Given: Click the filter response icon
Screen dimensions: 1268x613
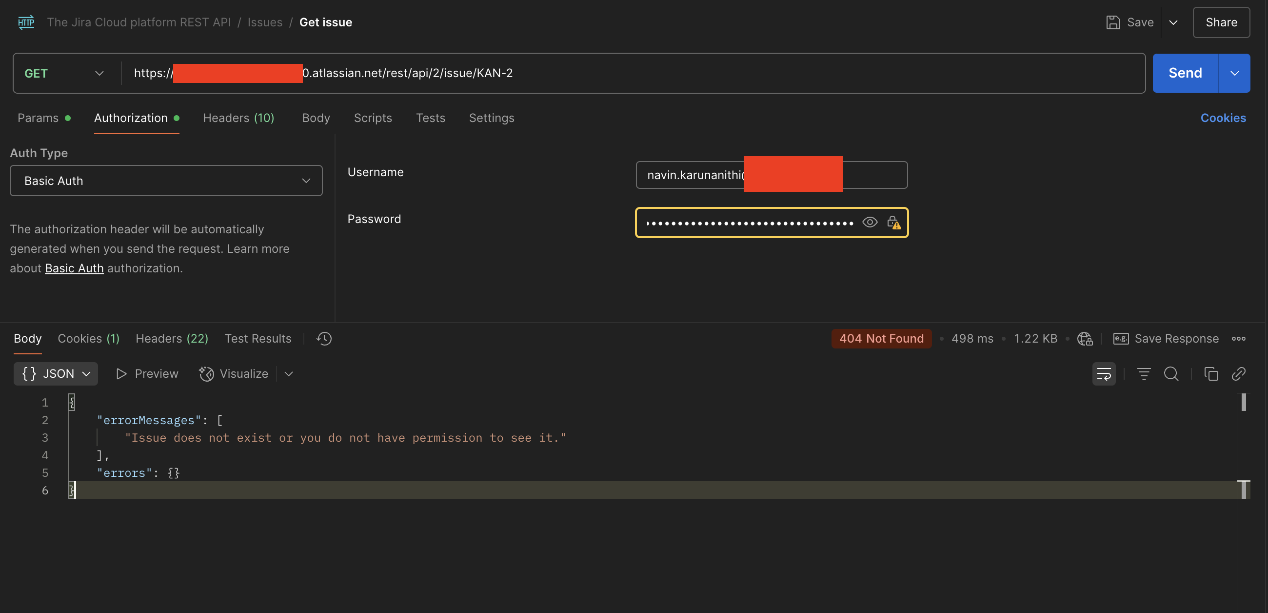Looking at the screenshot, I should click(1144, 374).
